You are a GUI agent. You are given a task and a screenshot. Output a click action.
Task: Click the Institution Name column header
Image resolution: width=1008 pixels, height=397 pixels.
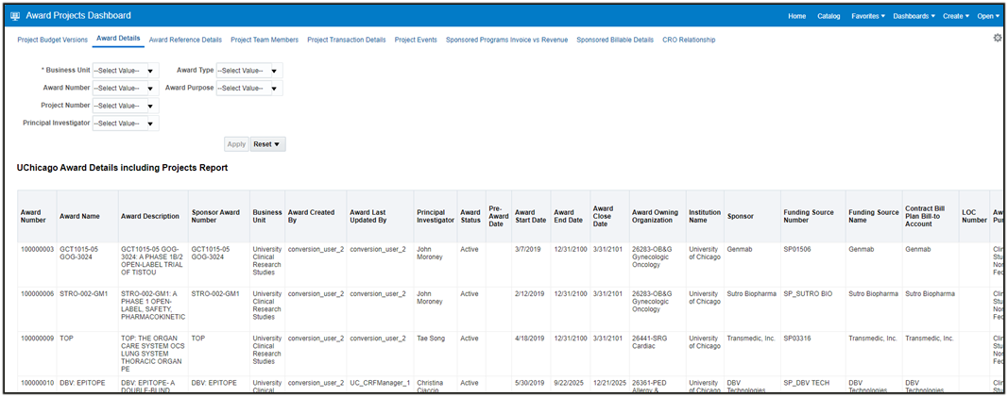705,216
